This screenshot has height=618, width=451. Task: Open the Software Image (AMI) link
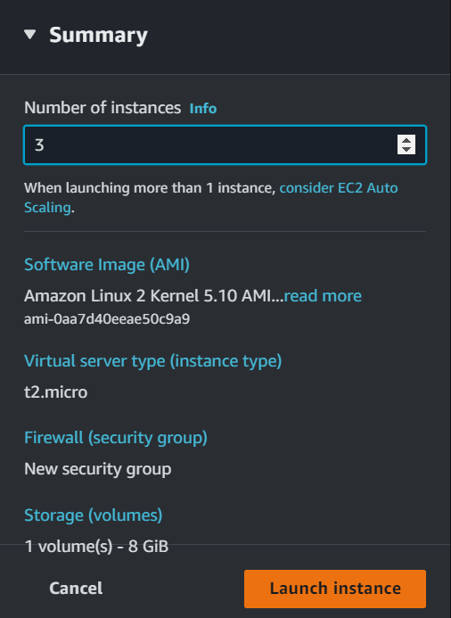tap(107, 265)
